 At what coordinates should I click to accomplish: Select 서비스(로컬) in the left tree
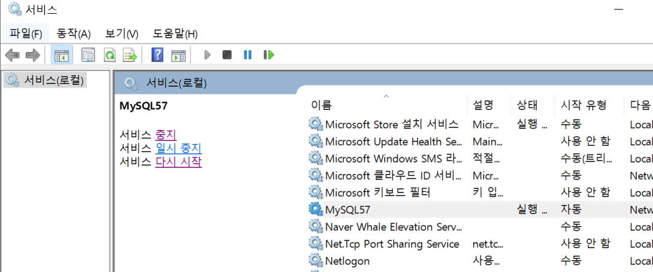pos(46,80)
